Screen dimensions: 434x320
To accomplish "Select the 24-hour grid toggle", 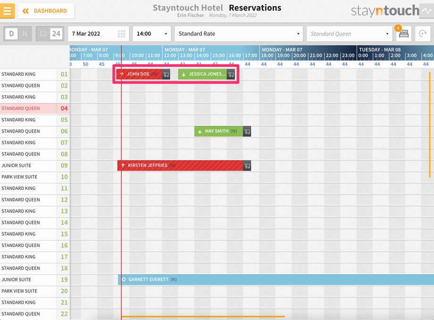I will [x=57, y=34].
